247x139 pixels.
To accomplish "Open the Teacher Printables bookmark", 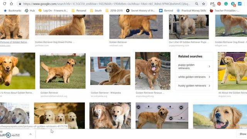I will (225, 10).
